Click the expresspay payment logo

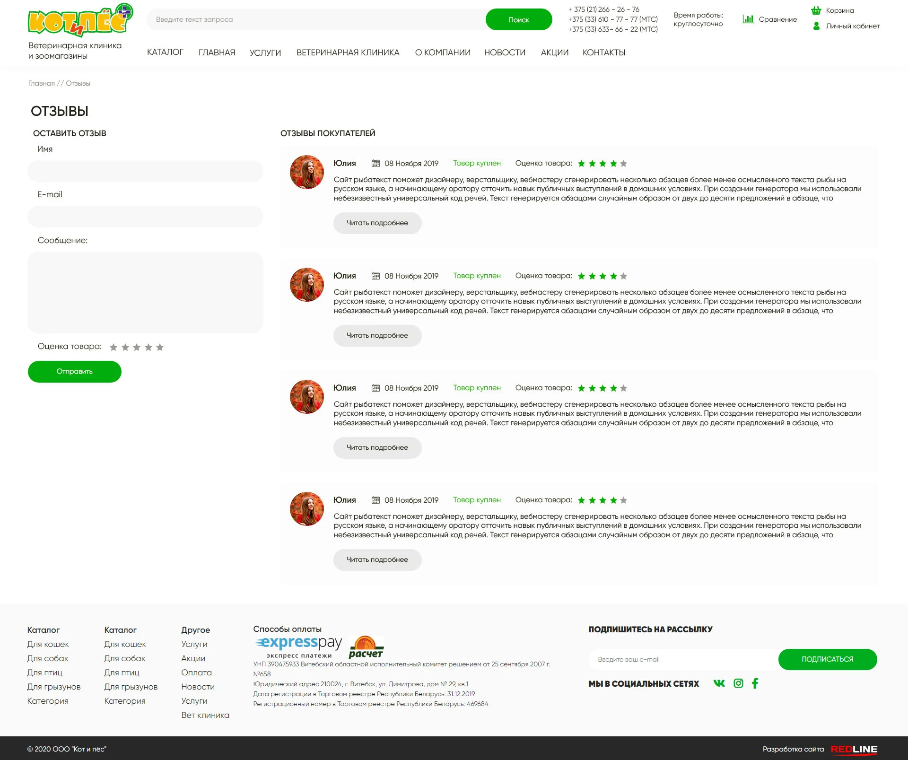click(x=298, y=647)
